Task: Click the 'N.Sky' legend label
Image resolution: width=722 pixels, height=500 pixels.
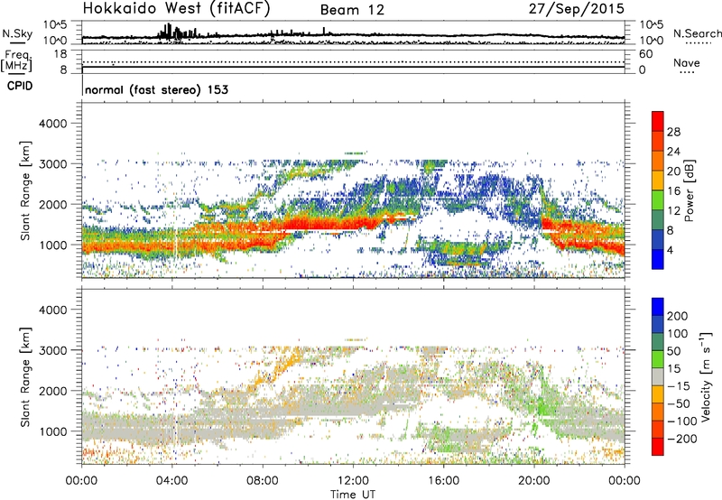Action: click(17, 33)
